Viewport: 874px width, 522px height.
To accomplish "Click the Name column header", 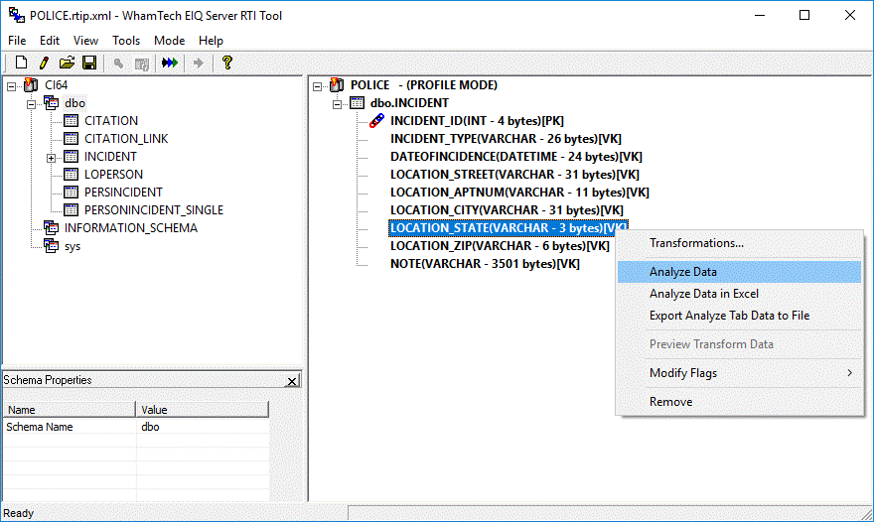I will click(70, 410).
